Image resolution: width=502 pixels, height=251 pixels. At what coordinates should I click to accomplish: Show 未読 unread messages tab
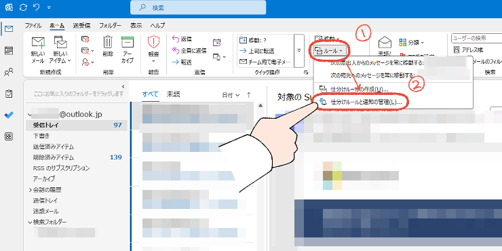click(x=173, y=94)
